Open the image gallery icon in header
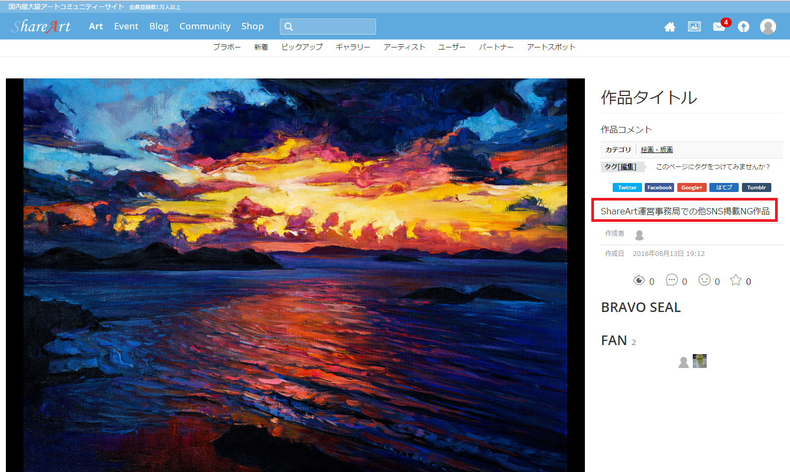The image size is (790, 472). pyautogui.click(x=694, y=27)
